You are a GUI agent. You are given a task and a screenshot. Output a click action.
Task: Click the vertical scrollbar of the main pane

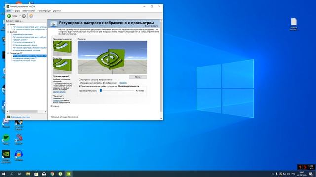pyautogui.click(x=161, y=66)
